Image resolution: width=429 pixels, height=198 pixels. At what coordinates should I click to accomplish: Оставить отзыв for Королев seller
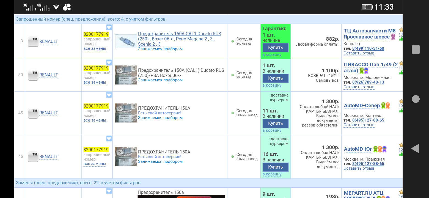tap(359, 53)
